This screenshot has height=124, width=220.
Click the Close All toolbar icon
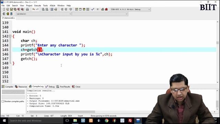[22, 9]
